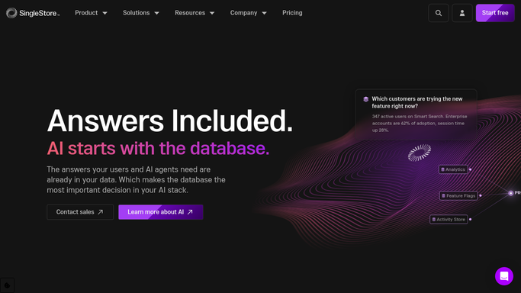Image resolution: width=521 pixels, height=293 pixels.
Task: Click the Contact sales button
Action: [x=80, y=212]
